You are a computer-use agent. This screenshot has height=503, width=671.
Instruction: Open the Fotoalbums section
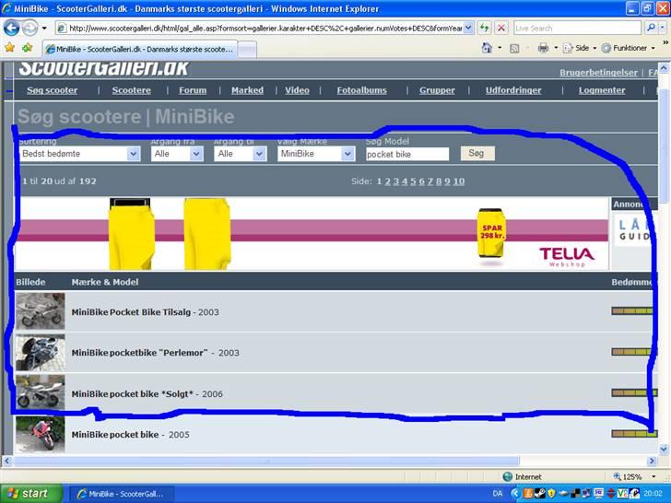361,90
